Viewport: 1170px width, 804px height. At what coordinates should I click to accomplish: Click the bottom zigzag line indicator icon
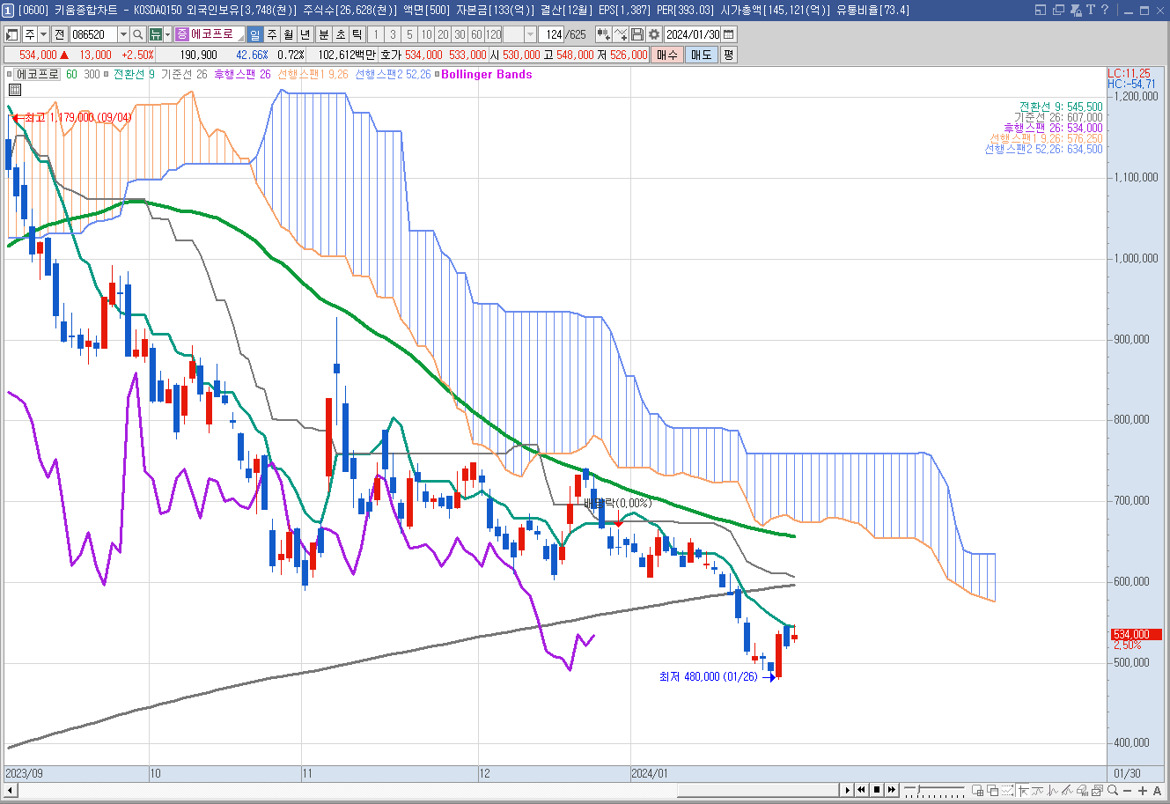pyautogui.click(x=1037, y=790)
